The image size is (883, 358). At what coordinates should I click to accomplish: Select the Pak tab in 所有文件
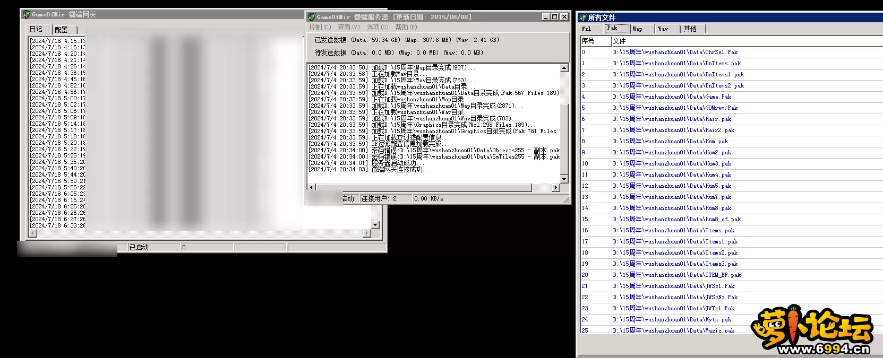point(617,28)
